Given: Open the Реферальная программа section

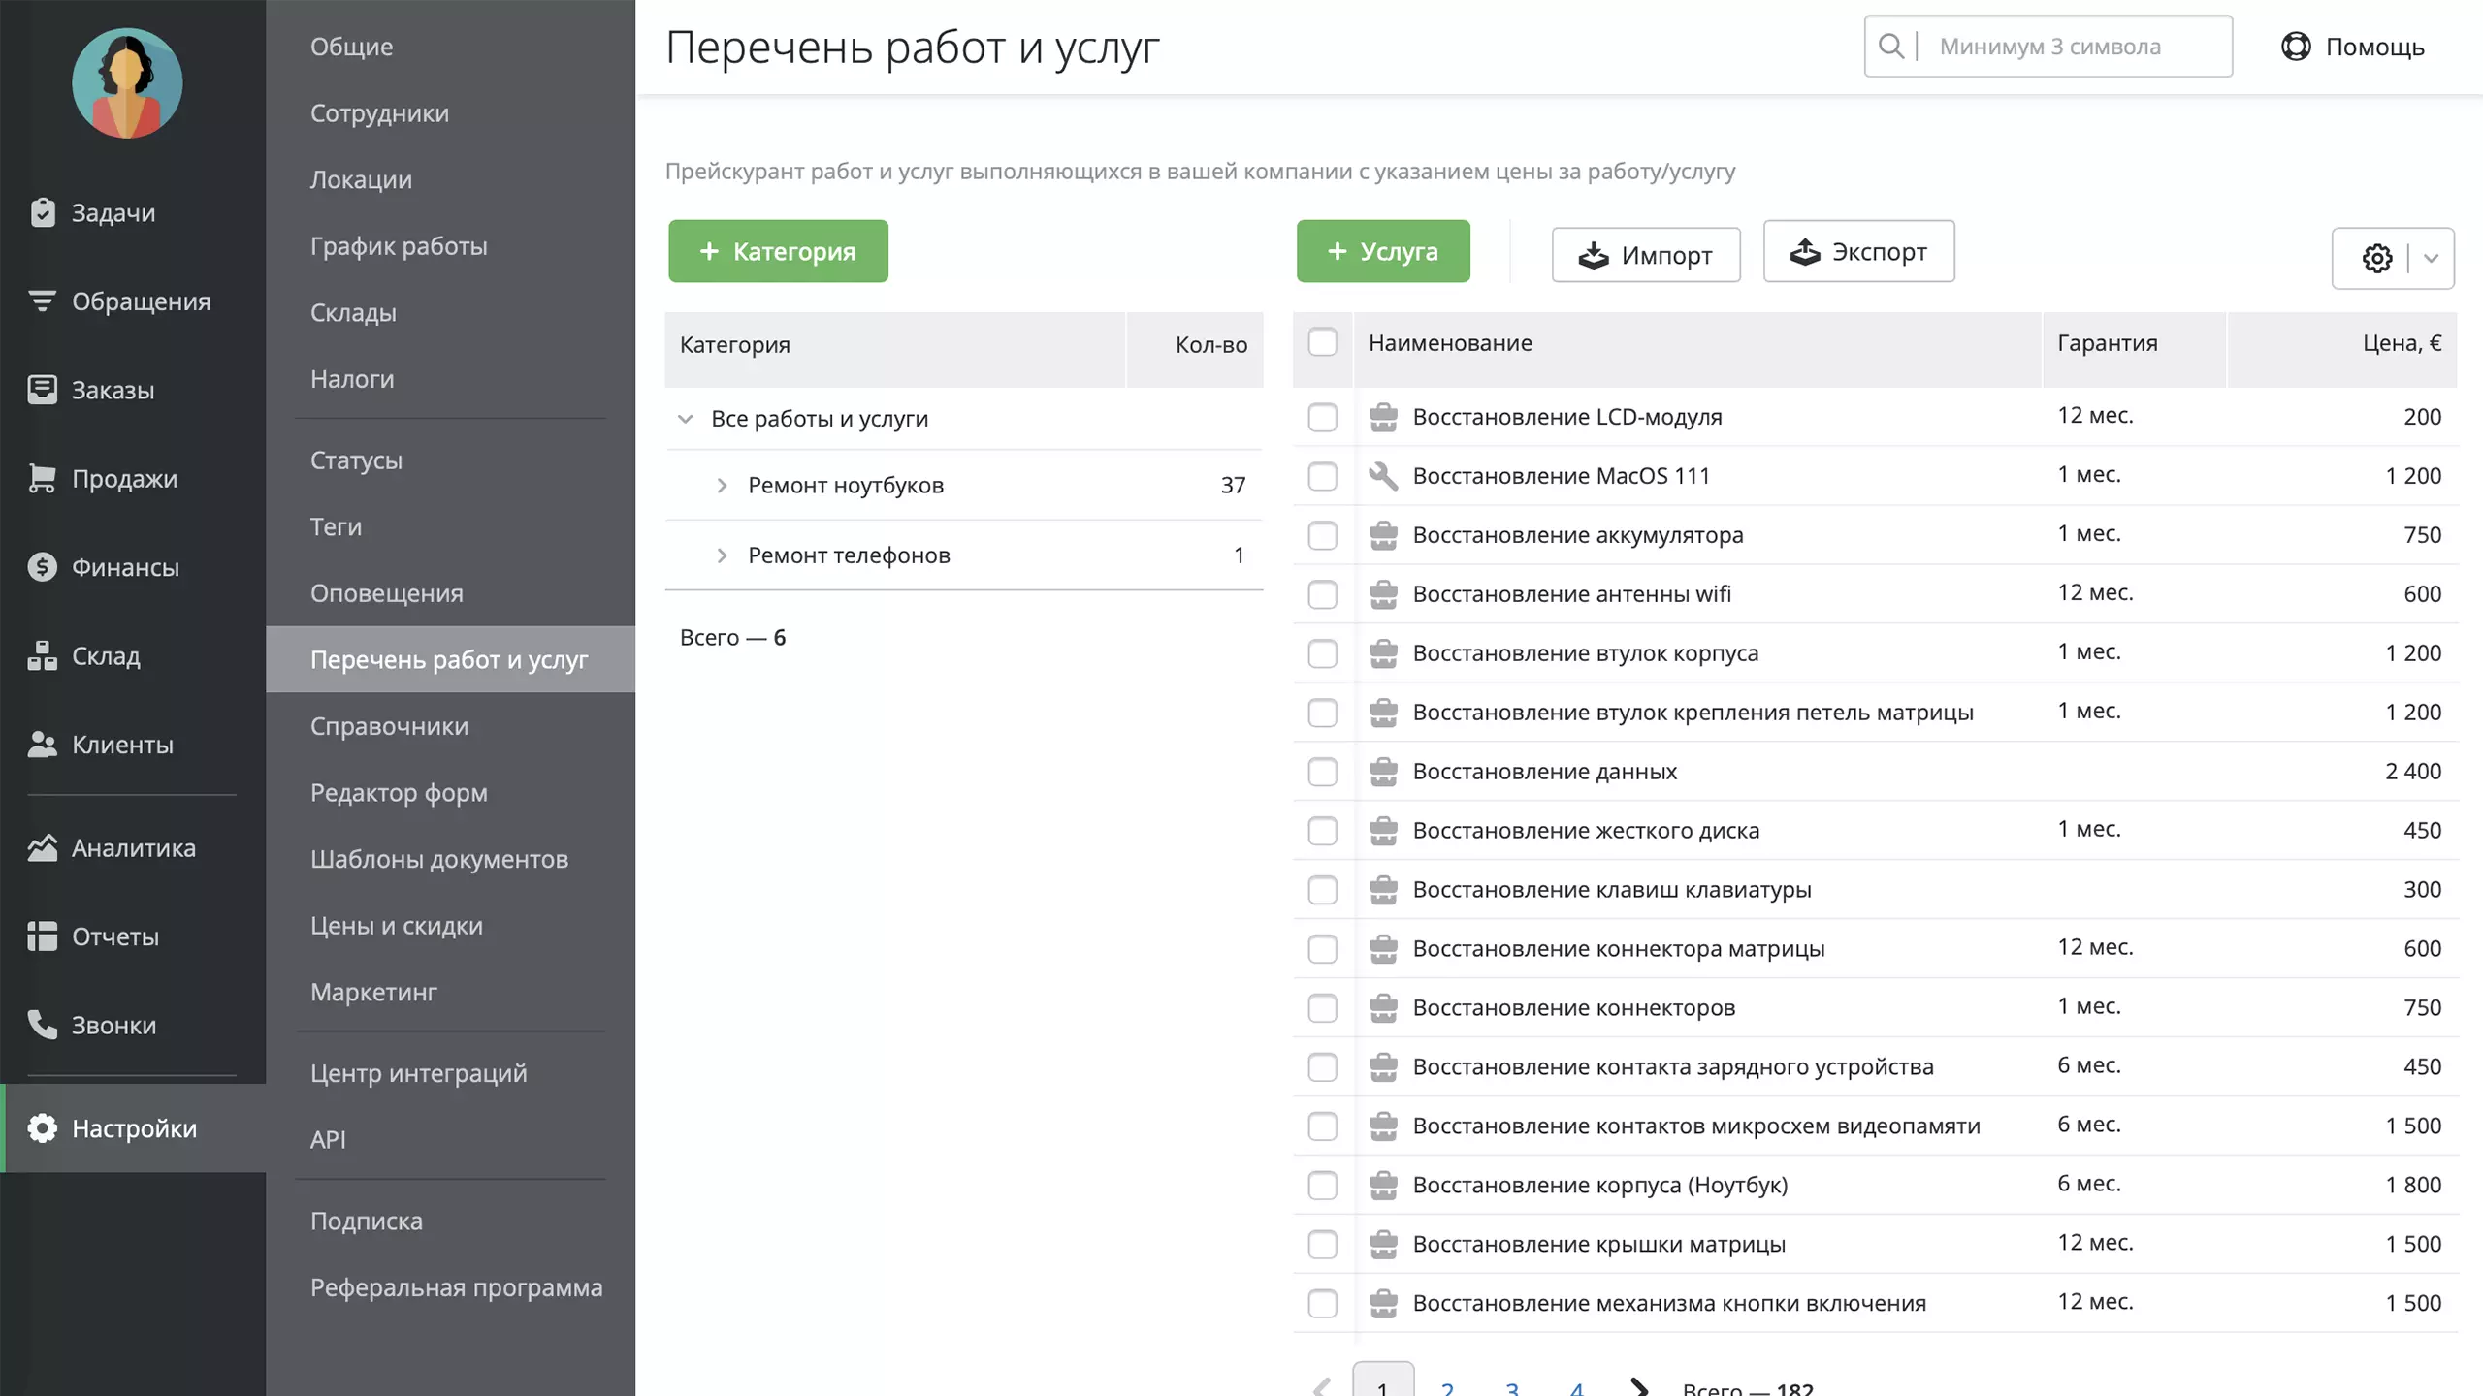Looking at the screenshot, I should pos(456,1287).
